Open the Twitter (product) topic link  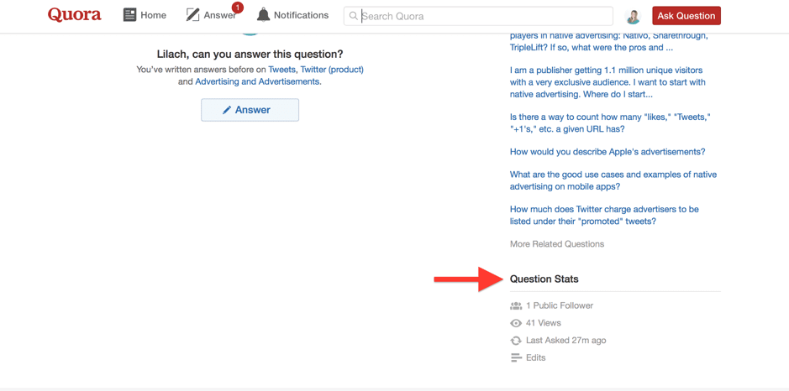pyautogui.click(x=332, y=70)
